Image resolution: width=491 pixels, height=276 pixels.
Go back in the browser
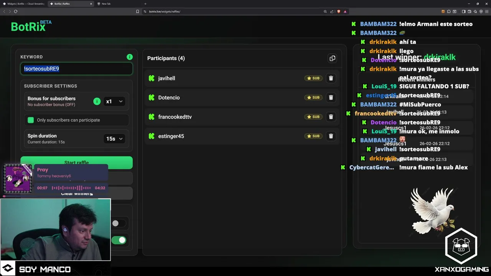point(5,11)
